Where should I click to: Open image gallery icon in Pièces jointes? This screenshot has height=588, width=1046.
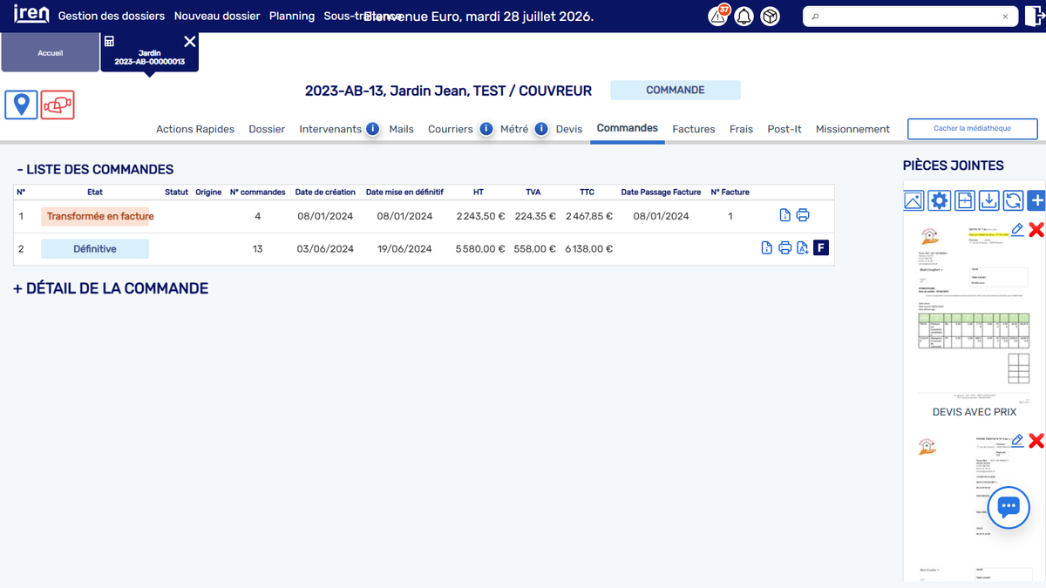point(914,200)
